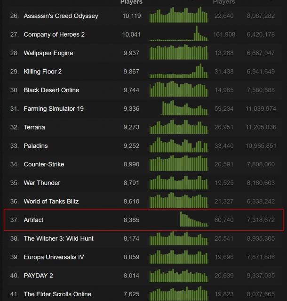The width and height of the screenshot is (287, 301).
Task: Open the Killing Floor 2 link
Action: (42, 72)
